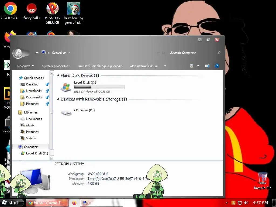Open Explorer help question mark

click(217, 66)
